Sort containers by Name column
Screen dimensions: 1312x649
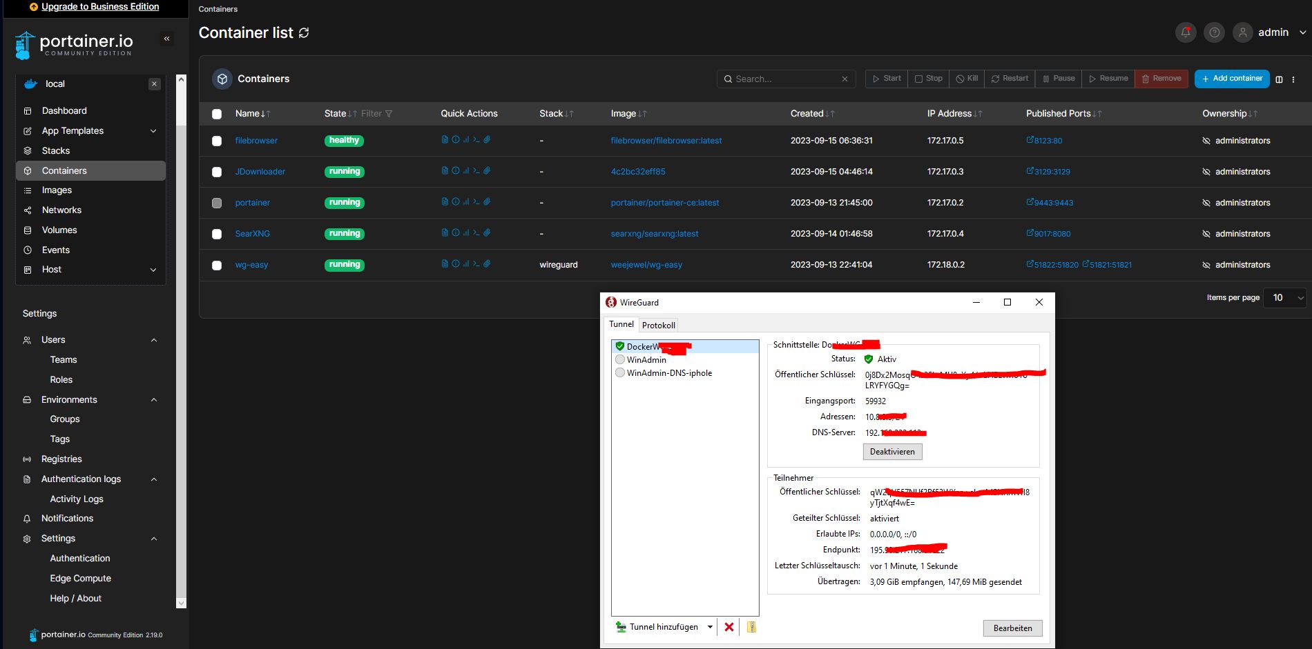[x=253, y=114]
